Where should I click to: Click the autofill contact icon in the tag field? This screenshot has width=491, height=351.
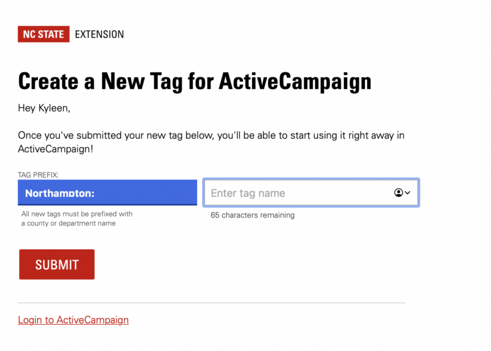tap(398, 193)
